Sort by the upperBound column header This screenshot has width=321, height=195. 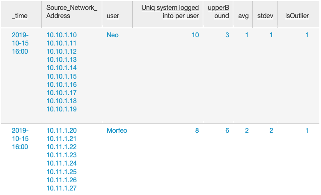(x=218, y=11)
